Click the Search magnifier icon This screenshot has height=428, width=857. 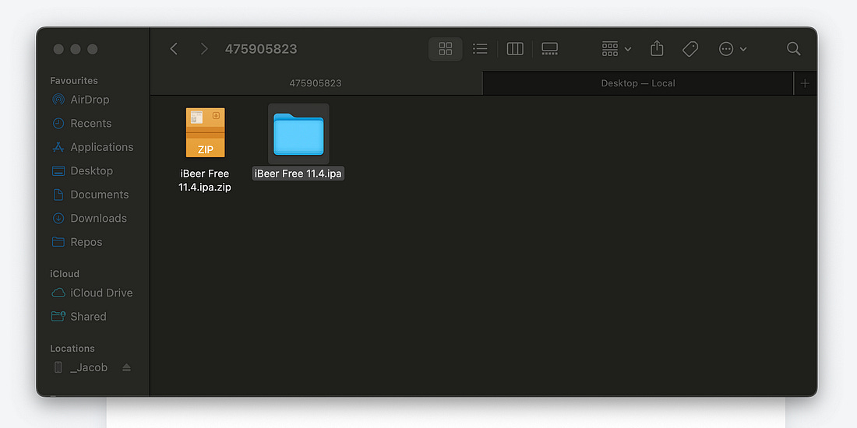pos(794,49)
